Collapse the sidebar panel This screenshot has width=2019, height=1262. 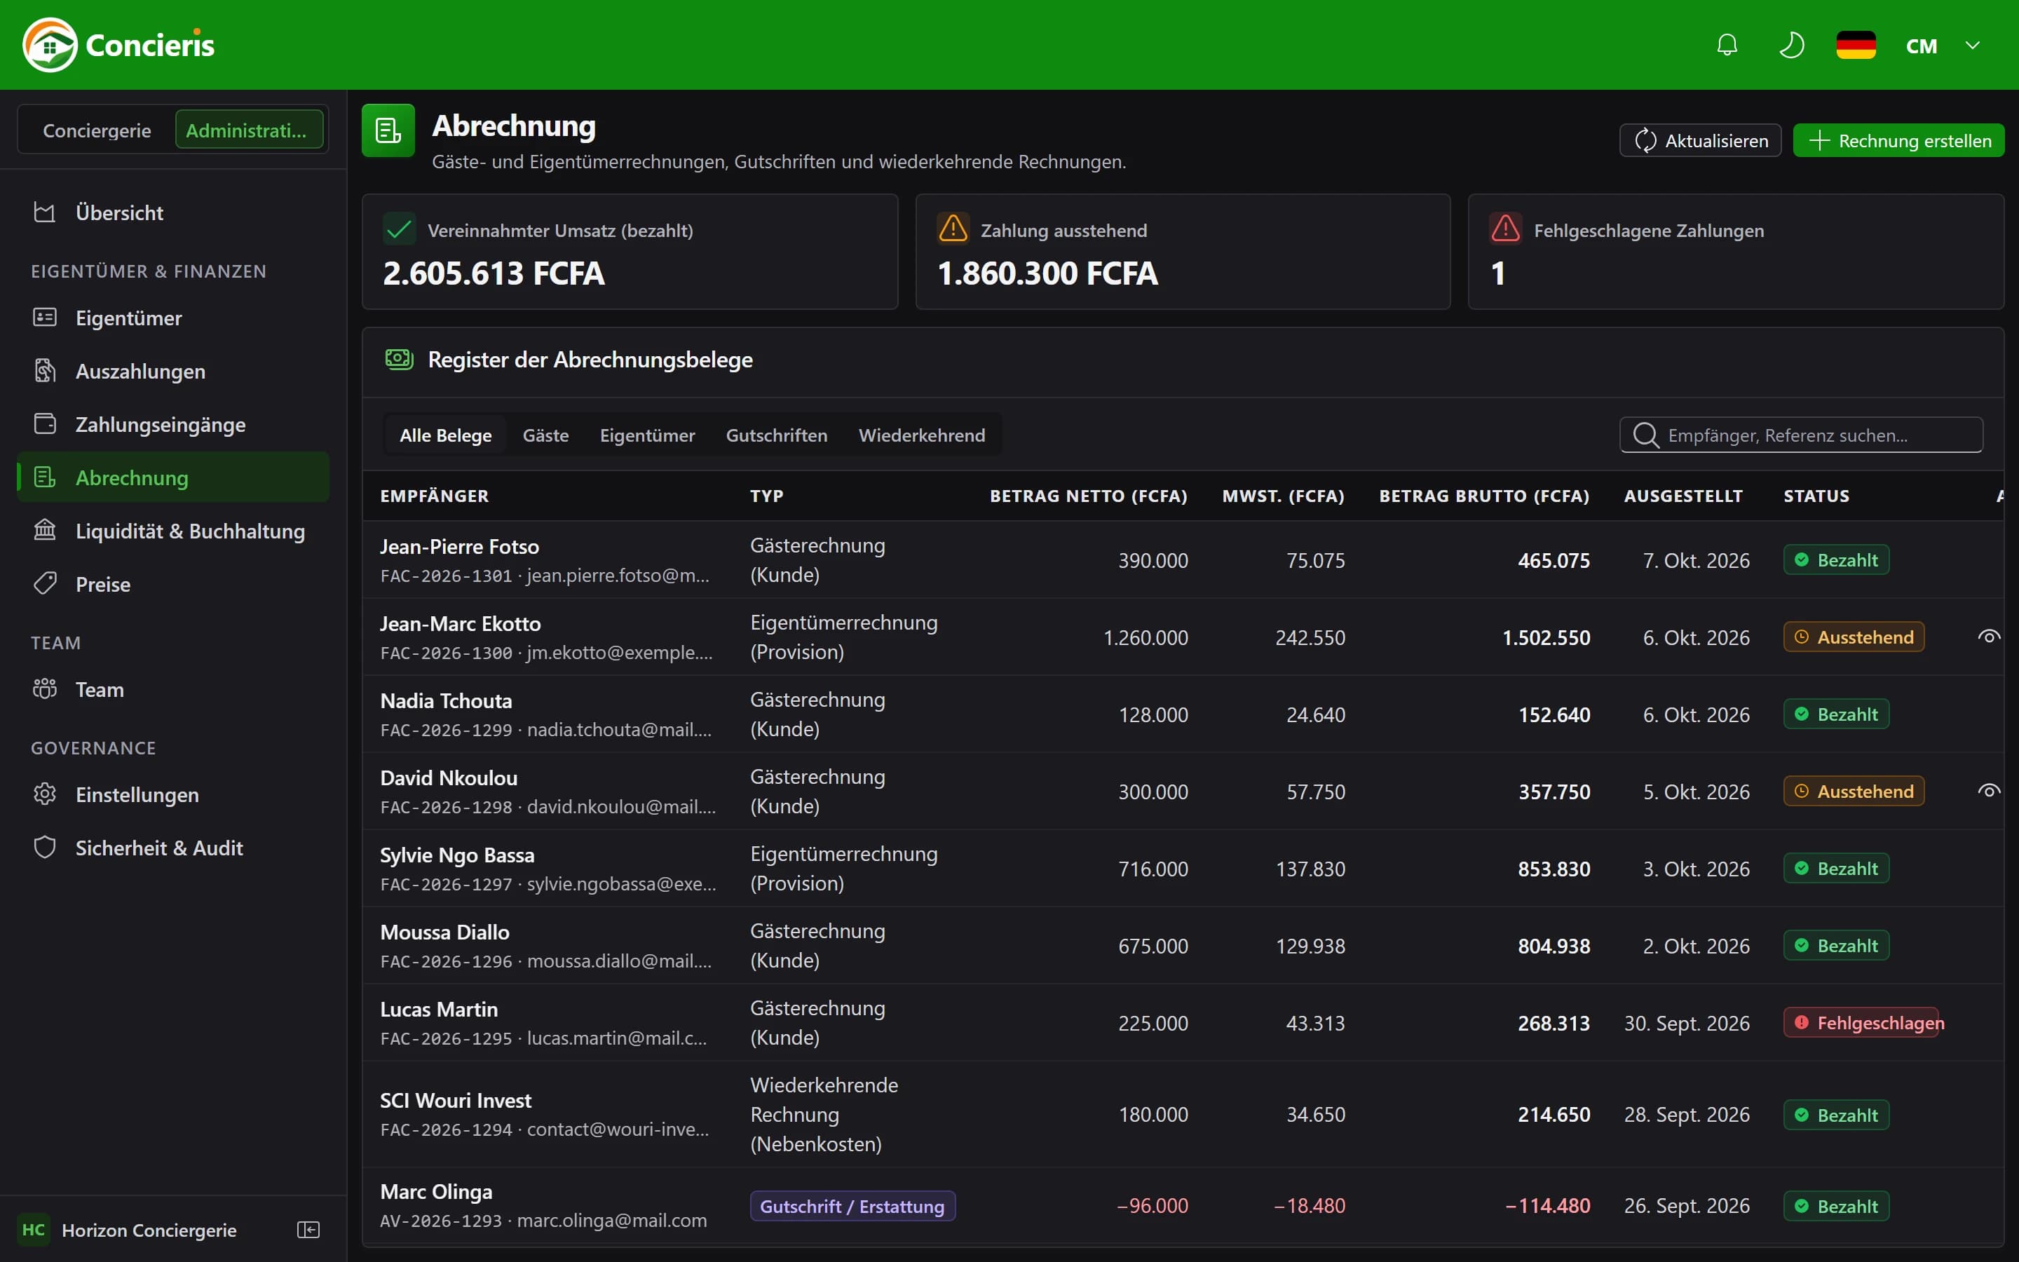pos(308,1230)
